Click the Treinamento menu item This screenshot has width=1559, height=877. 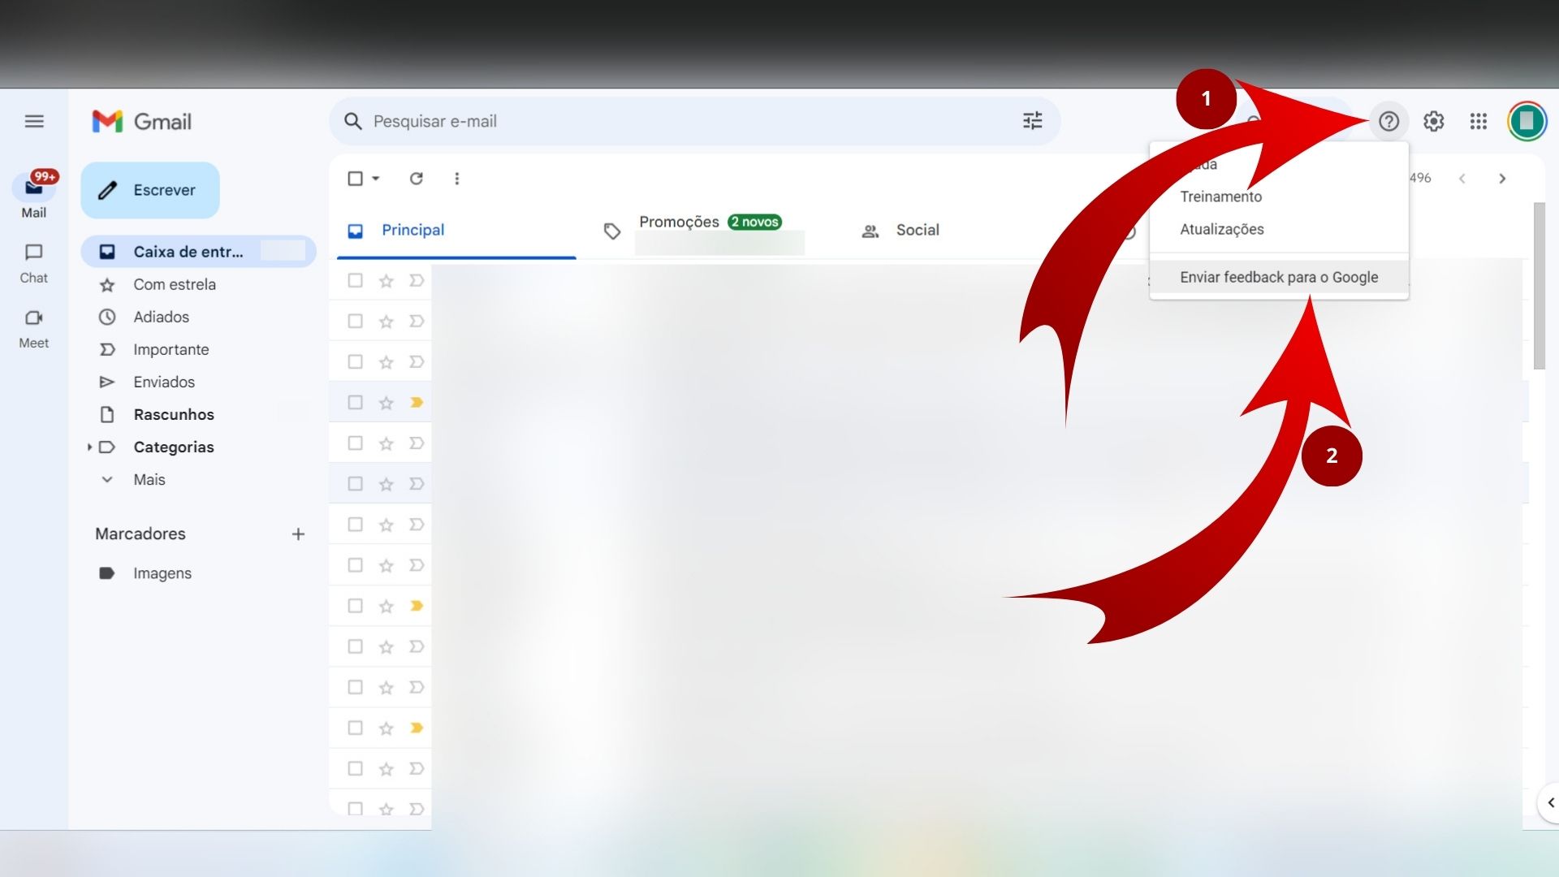pos(1220,196)
